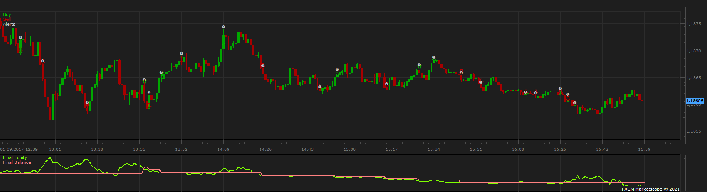Image resolution: width=707 pixels, height=192 pixels.
Task: Click the 14:09 time axis label
Action: tap(223, 149)
